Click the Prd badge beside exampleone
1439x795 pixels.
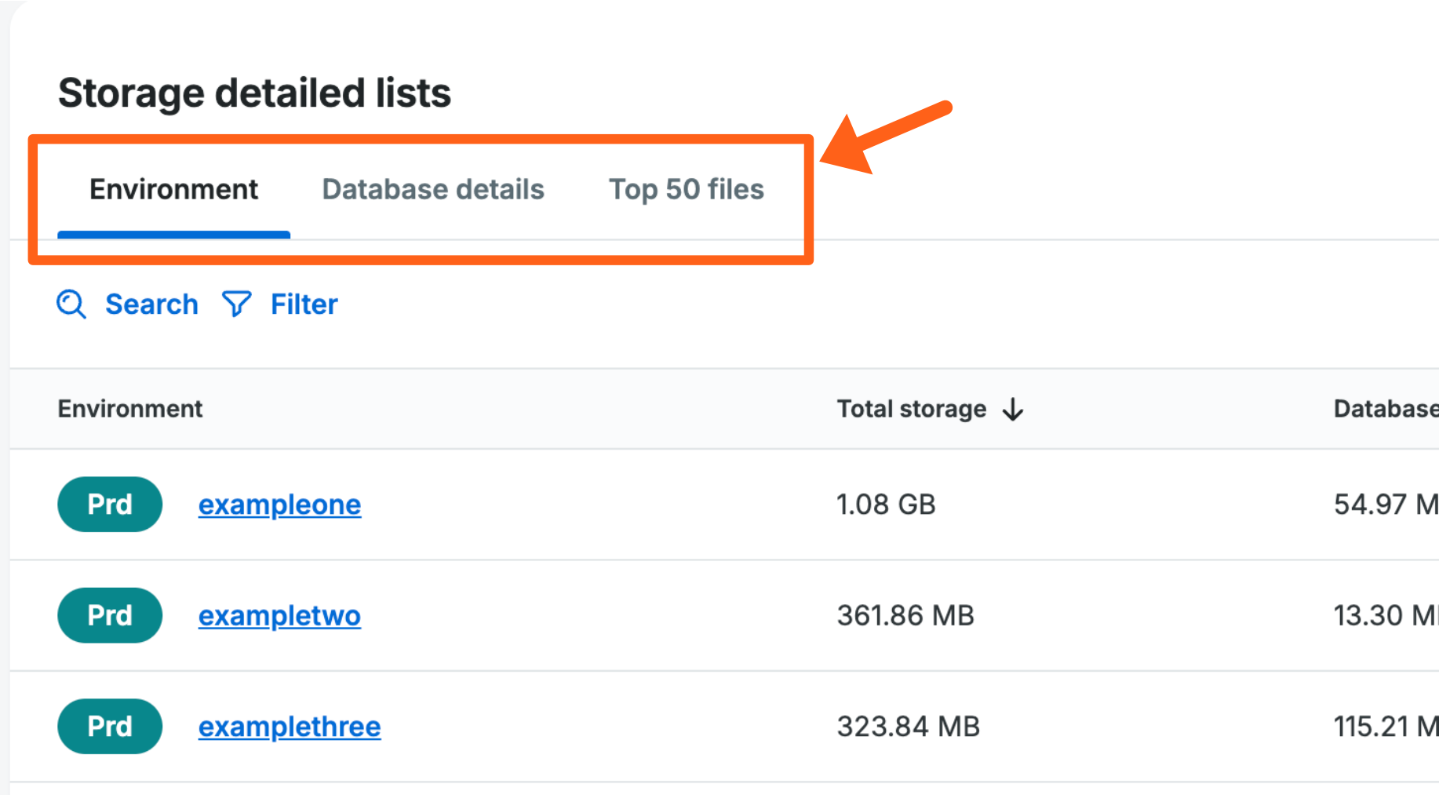pyautogui.click(x=110, y=504)
